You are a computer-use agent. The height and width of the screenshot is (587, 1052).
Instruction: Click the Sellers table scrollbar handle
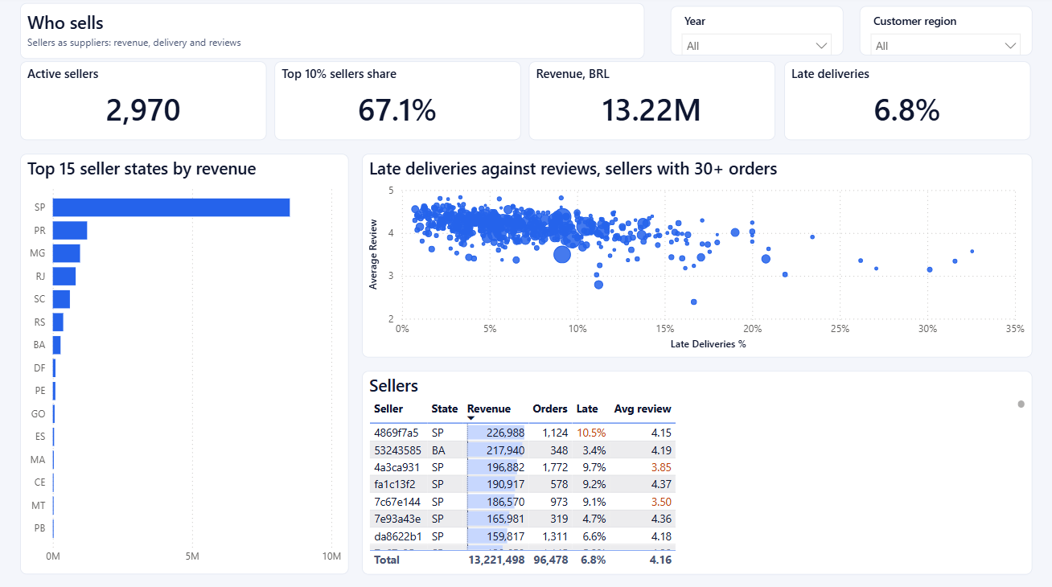1021,404
